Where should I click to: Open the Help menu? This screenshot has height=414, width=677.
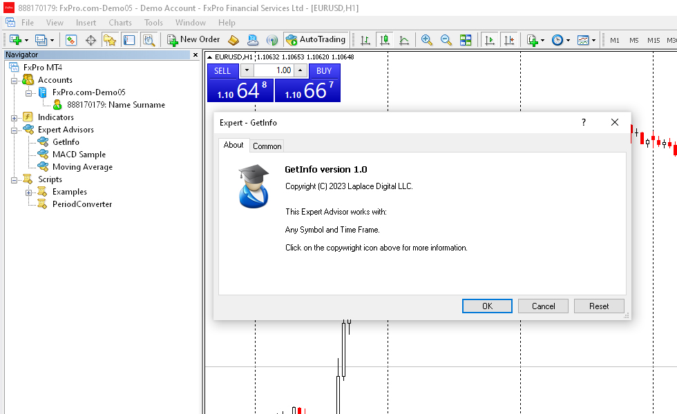[227, 23]
